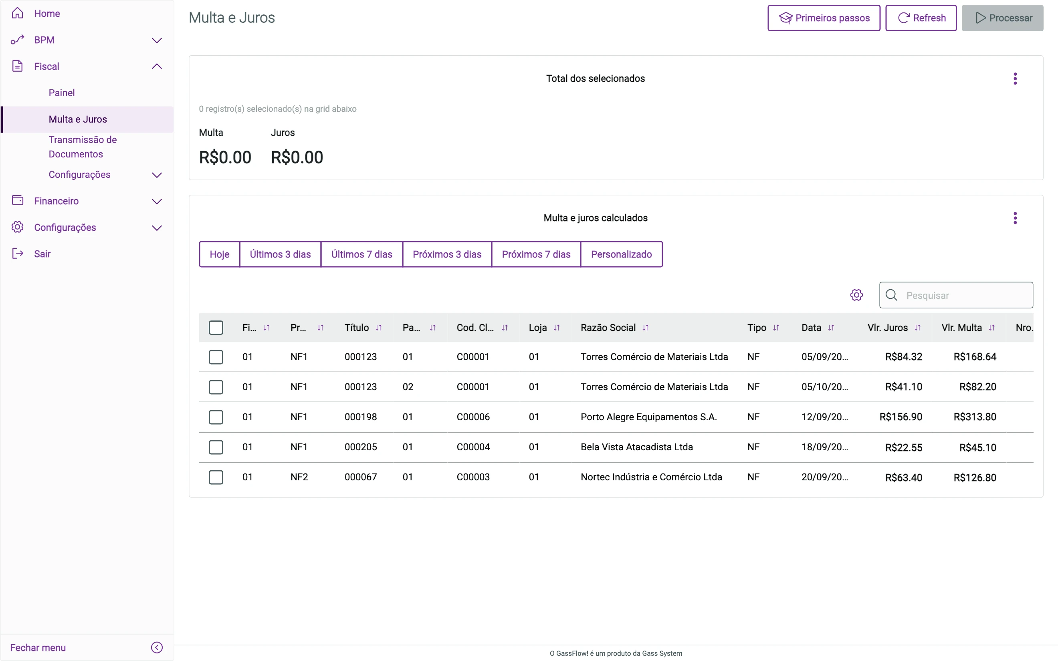Sort by Vlr. Multa column arrows

(991, 327)
